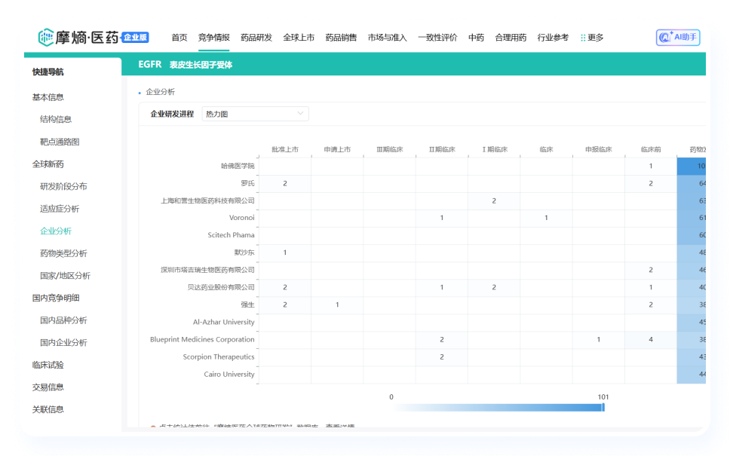Open the 一致性评价 menu
This screenshot has height=456, width=730.
click(437, 38)
